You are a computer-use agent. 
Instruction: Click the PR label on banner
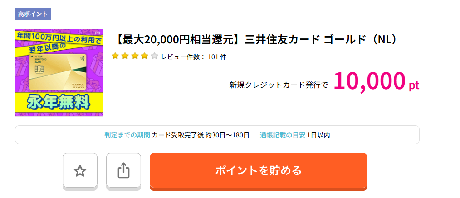point(98,32)
